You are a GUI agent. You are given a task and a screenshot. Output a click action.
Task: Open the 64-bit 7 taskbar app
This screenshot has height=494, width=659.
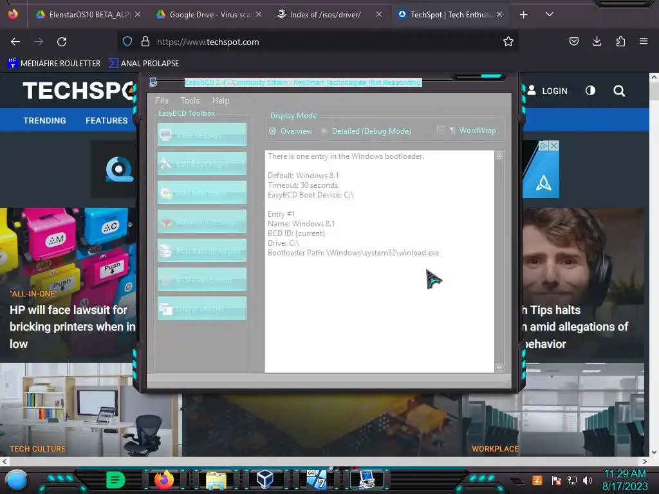coord(316,480)
